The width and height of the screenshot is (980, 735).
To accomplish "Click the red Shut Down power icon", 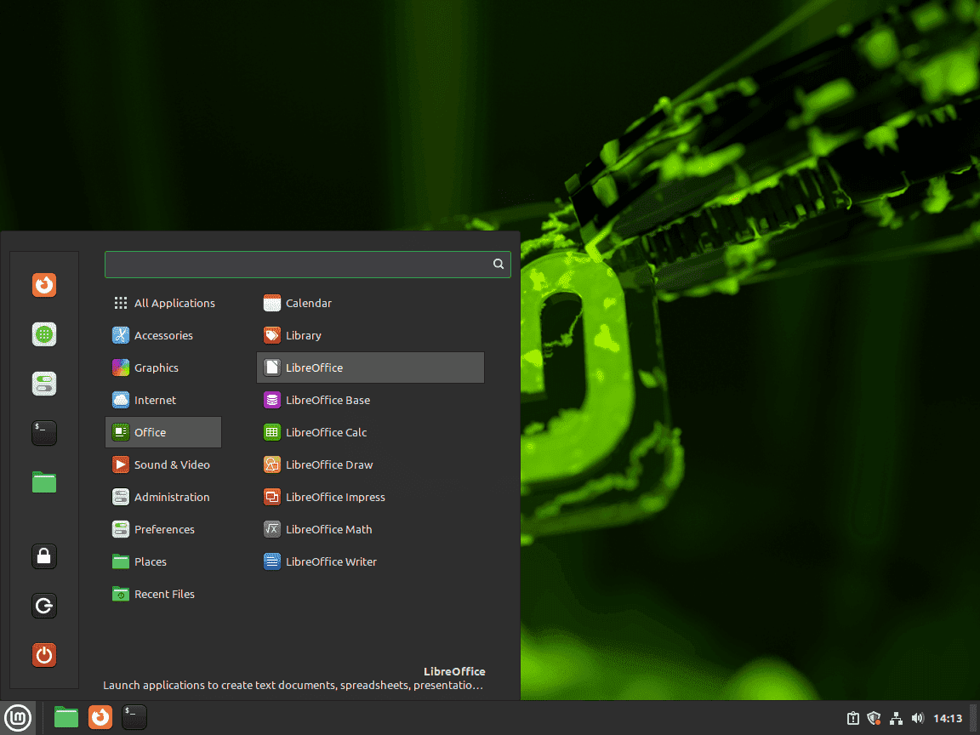I will pos(43,655).
